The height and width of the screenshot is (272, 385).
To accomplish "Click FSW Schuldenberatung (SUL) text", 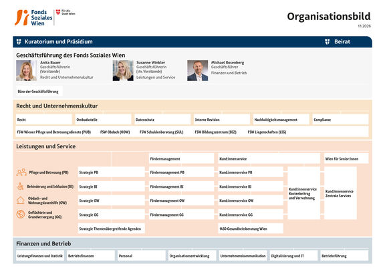I will click(161, 132).
